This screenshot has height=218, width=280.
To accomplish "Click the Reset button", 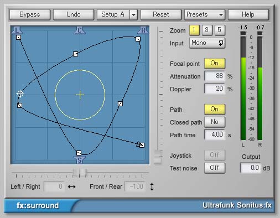I will coord(161,14).
